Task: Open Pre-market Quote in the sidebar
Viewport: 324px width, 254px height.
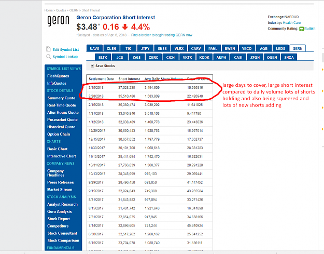Action: pos(62,119)
